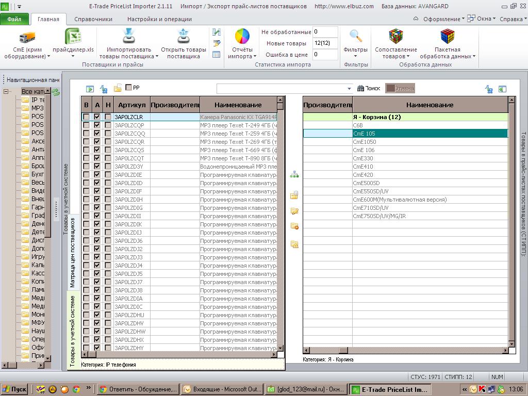Expand the Сопоставление товаров dropdown arrow

point(408,57)
